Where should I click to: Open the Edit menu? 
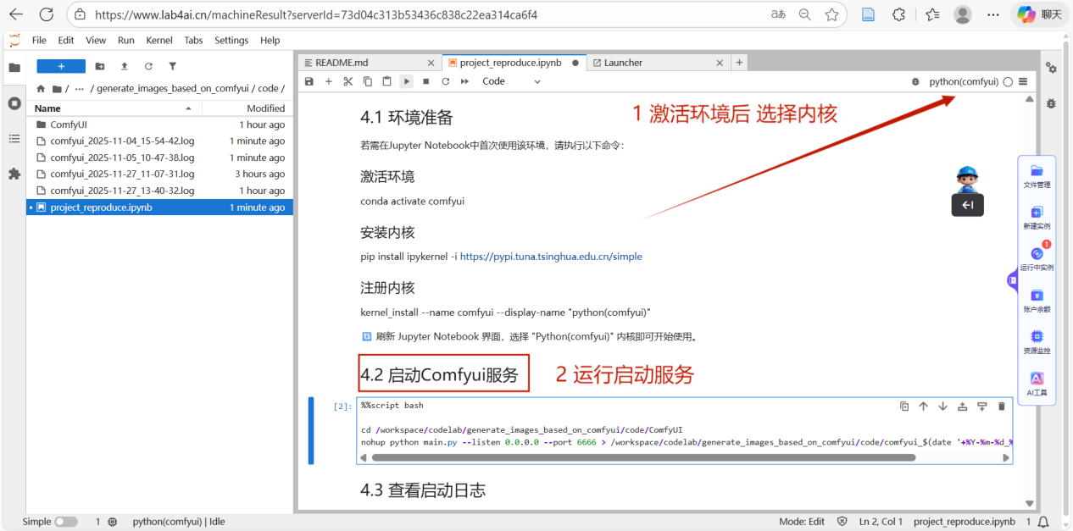(66, 40)
